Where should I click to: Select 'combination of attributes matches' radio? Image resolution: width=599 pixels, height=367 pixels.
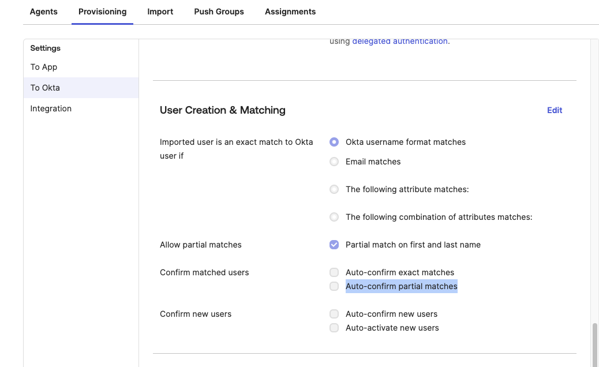(x=334, y=218)
